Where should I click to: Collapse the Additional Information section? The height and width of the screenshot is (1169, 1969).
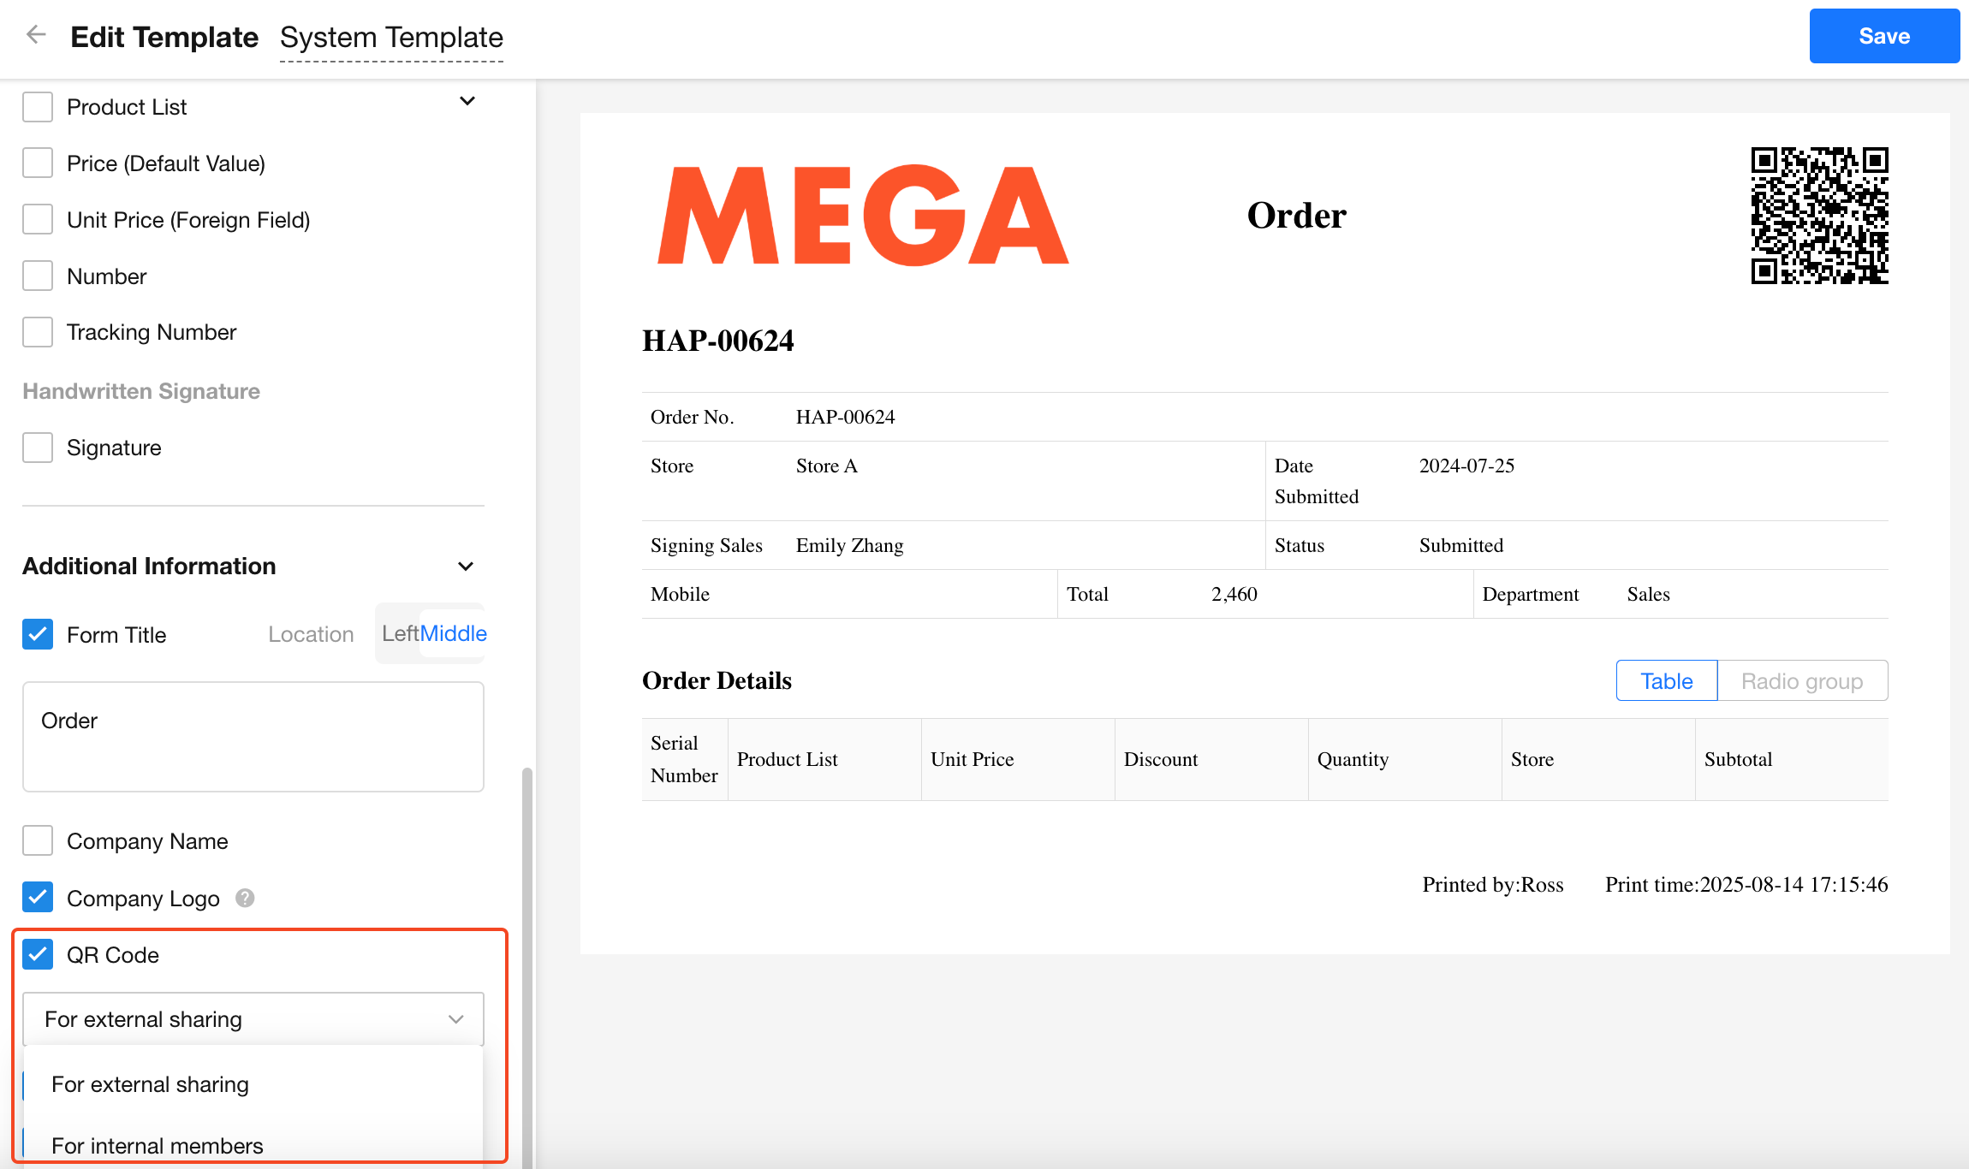(x=466, y=567)
